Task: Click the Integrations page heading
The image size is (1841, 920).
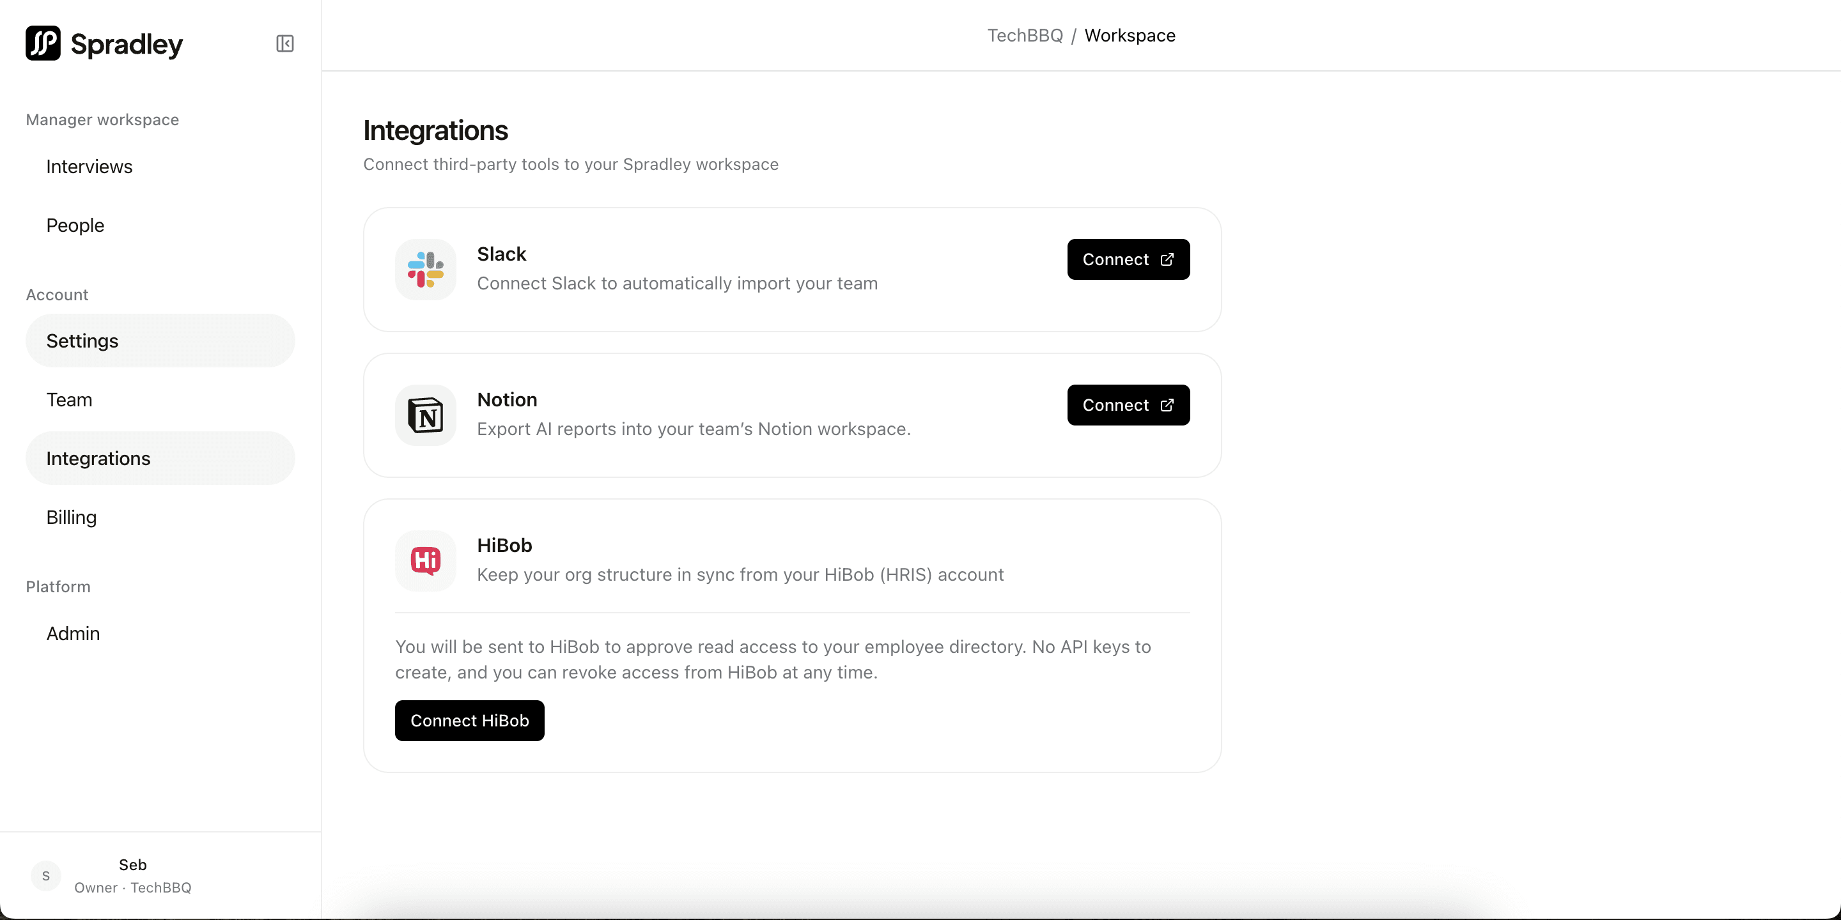Action: point(435,131)
